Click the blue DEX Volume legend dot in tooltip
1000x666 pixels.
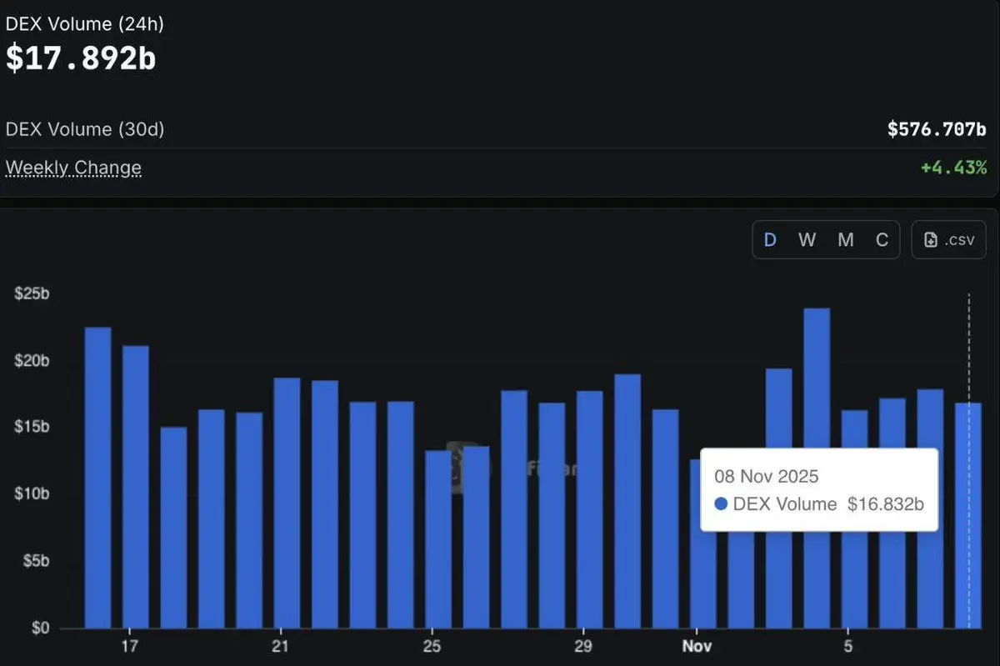click(x=722, y=504)
